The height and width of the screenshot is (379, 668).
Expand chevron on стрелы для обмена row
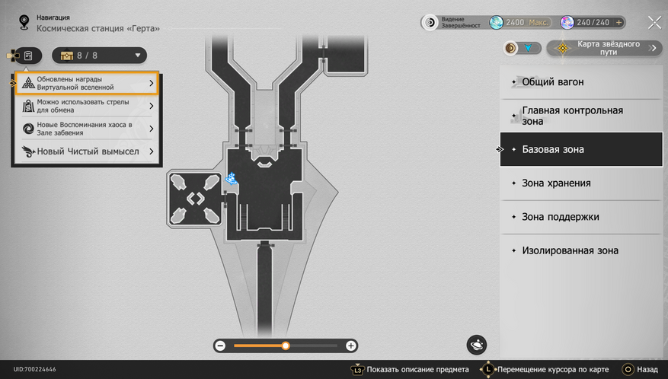[x=152, y=106]
